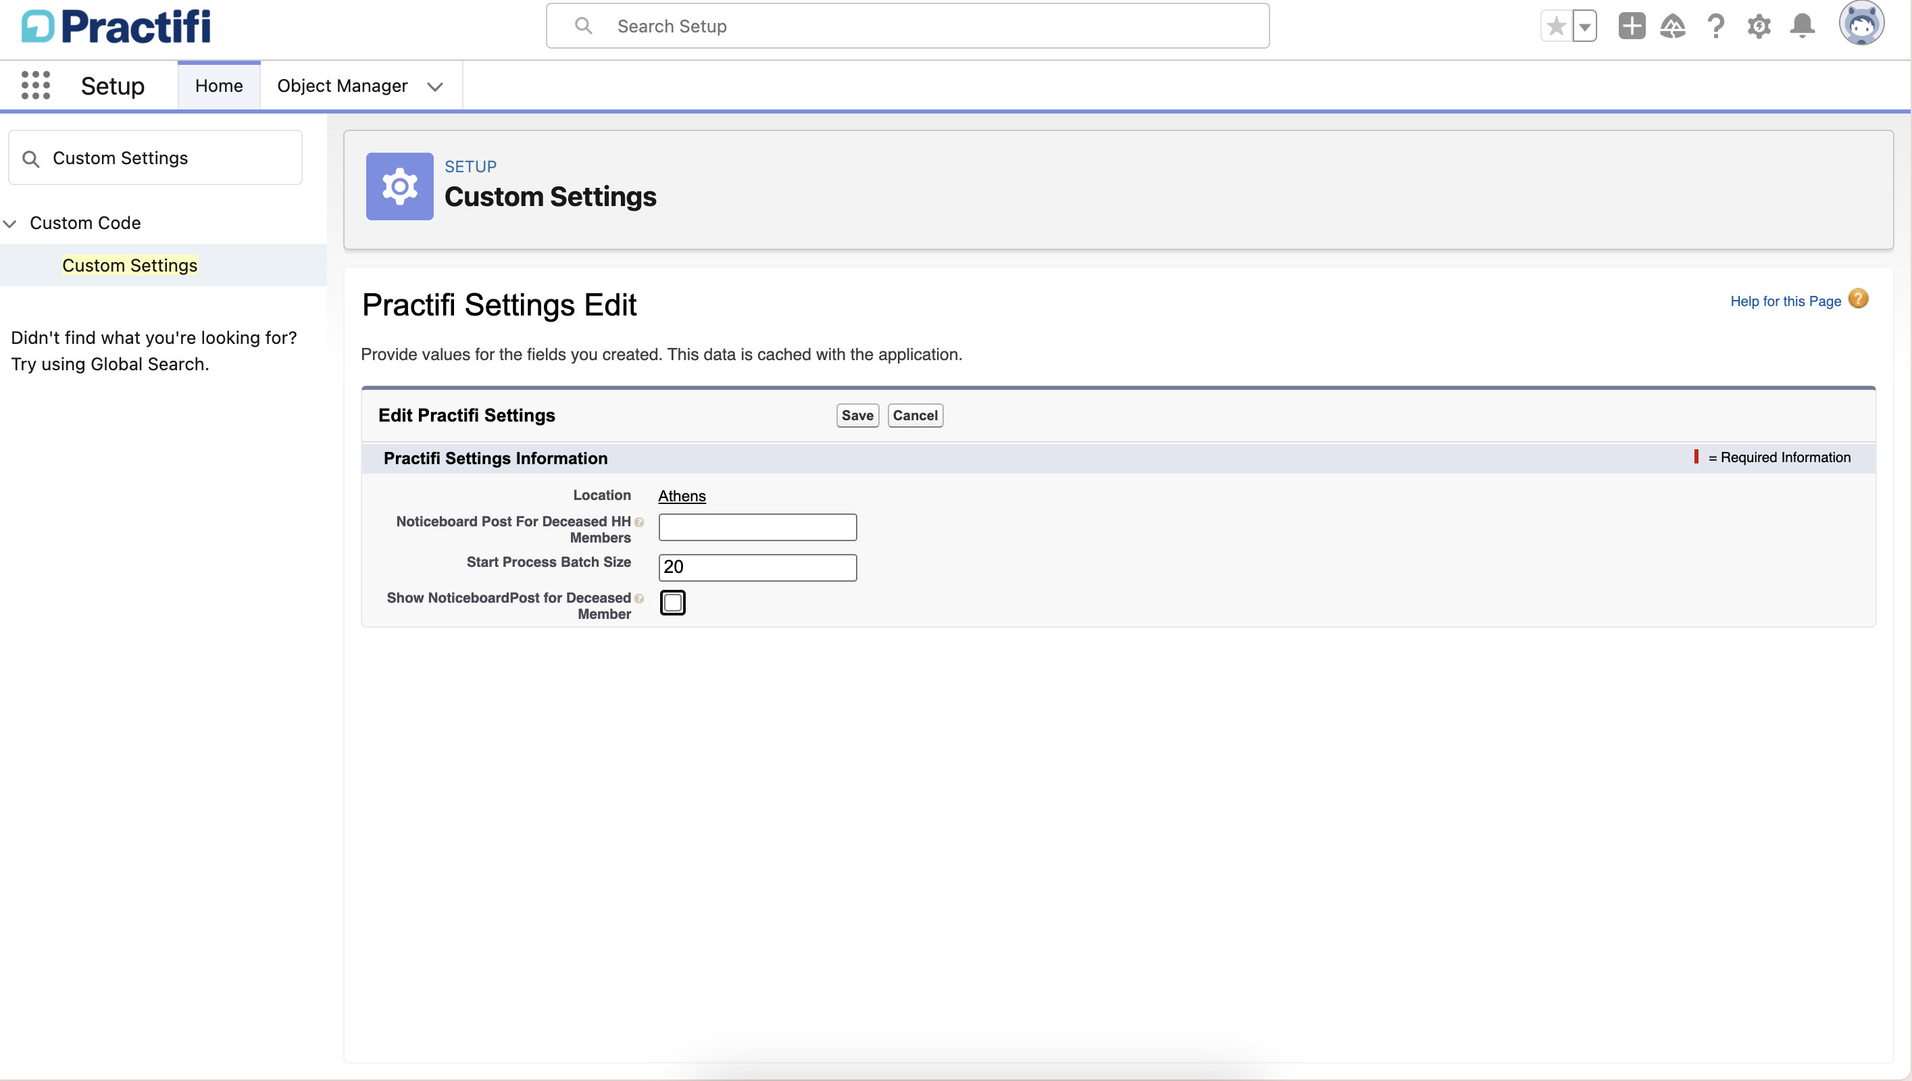The width and height of the screenshot is (1912, 1081).
Task: Click info icon beside Noticeboard Post For Deceased HH
Action: 639,522
